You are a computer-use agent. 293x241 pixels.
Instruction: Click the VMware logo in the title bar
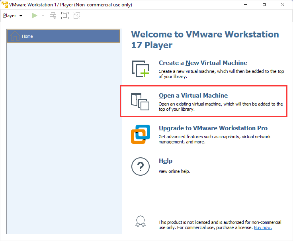[5, 5]
